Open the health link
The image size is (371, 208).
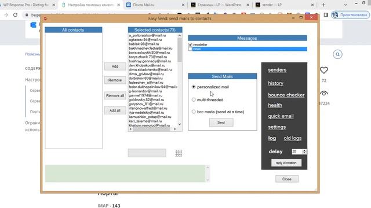[x=275, y=105]
